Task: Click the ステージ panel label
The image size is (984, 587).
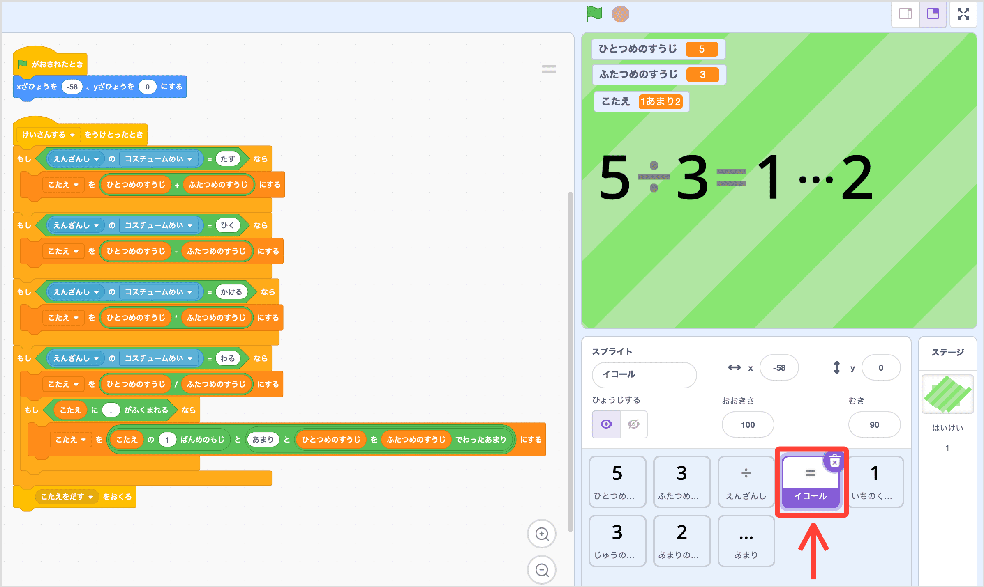Action: point(947,352)
